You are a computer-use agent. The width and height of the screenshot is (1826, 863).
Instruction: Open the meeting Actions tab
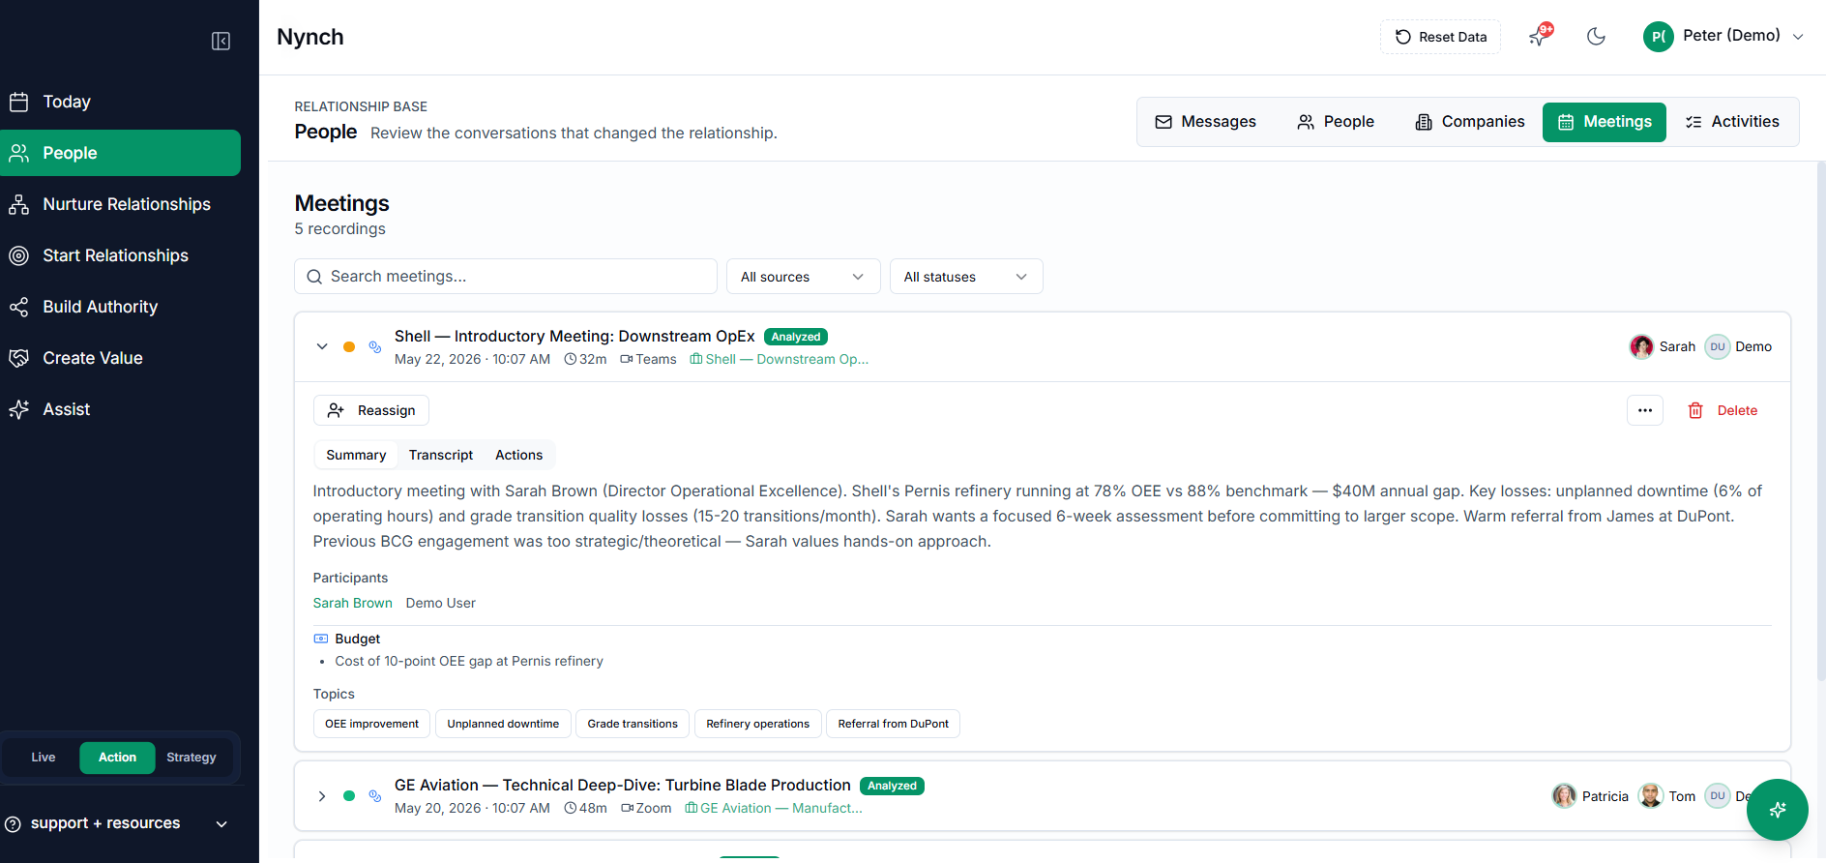click(x=519, y=455)
